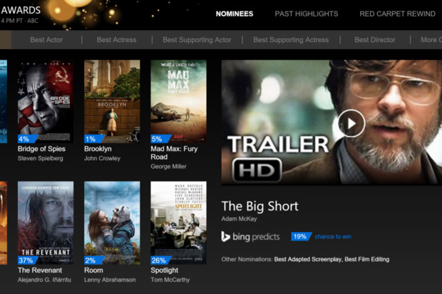Go to Red Carpet Rewind
The width and height of the screenshot is (442, 294).
click(x=396, y=14)
